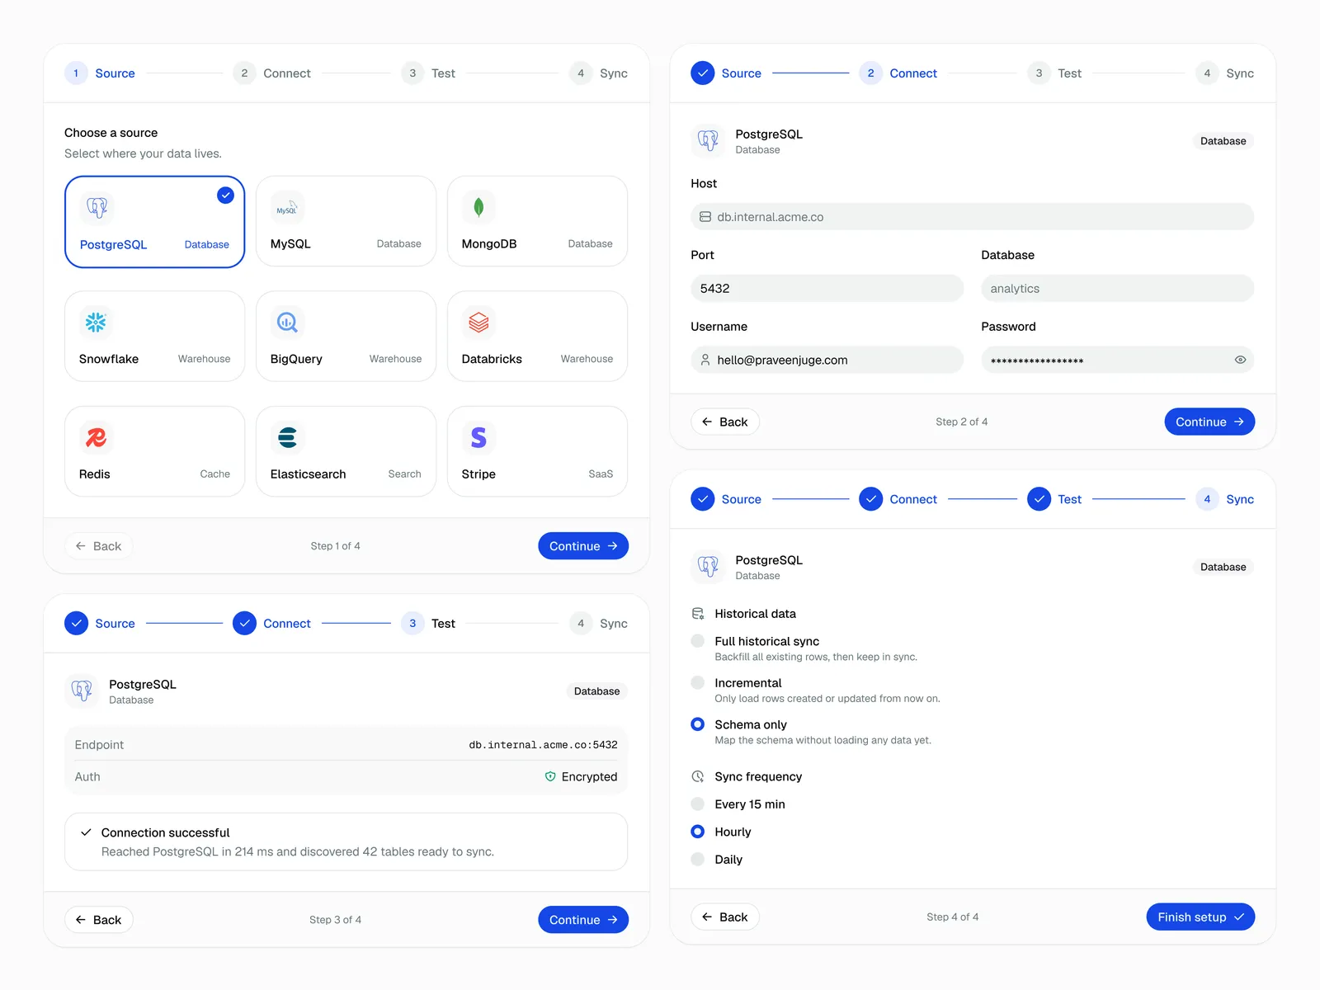Pick the Databricks stacked-layers icon
This screenshot has height=990, width=1320.
(x=478, y=323)
